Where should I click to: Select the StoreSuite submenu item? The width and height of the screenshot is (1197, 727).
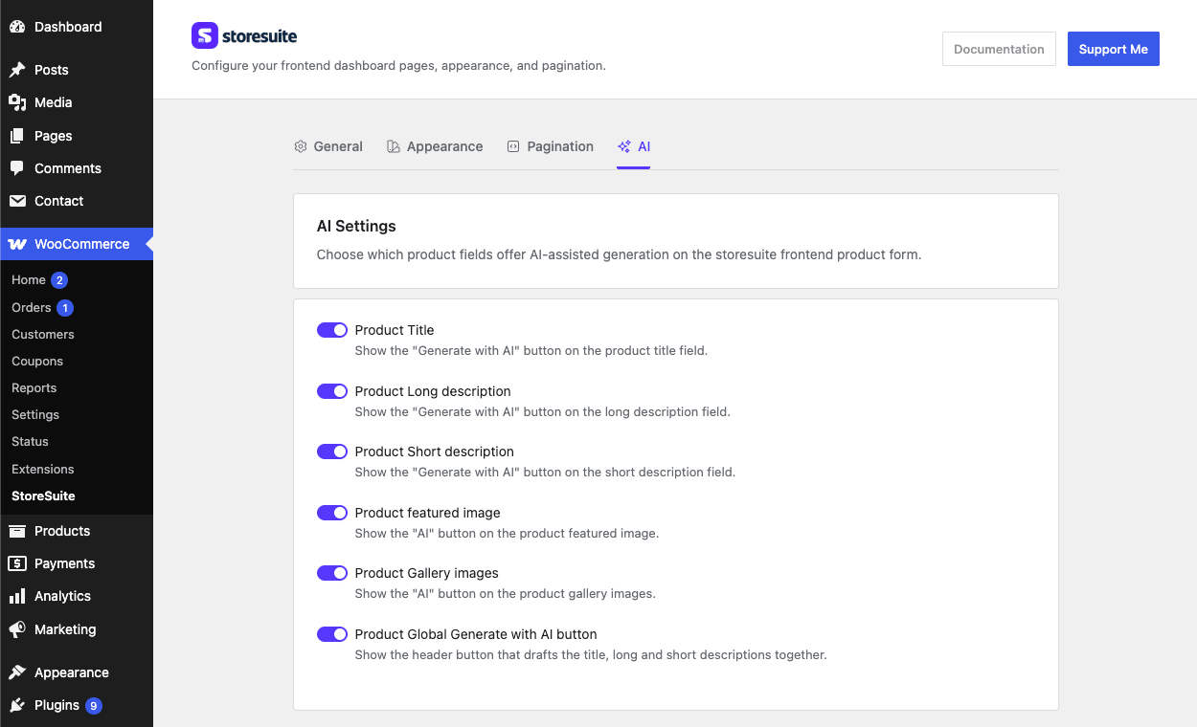(43, 496)
